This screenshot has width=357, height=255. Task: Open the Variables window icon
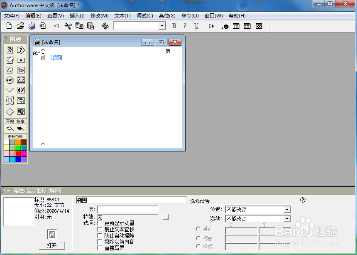pos(247,26)
